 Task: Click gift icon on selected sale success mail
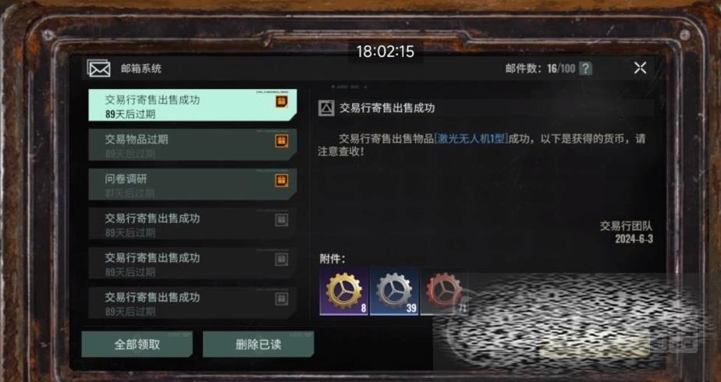[282, 101]
